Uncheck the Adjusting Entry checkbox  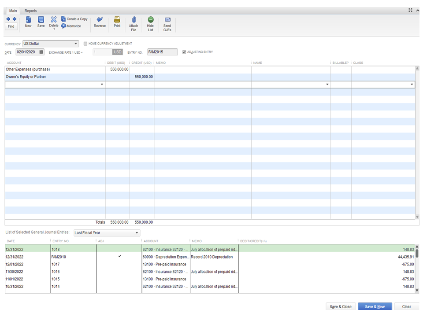184,52
